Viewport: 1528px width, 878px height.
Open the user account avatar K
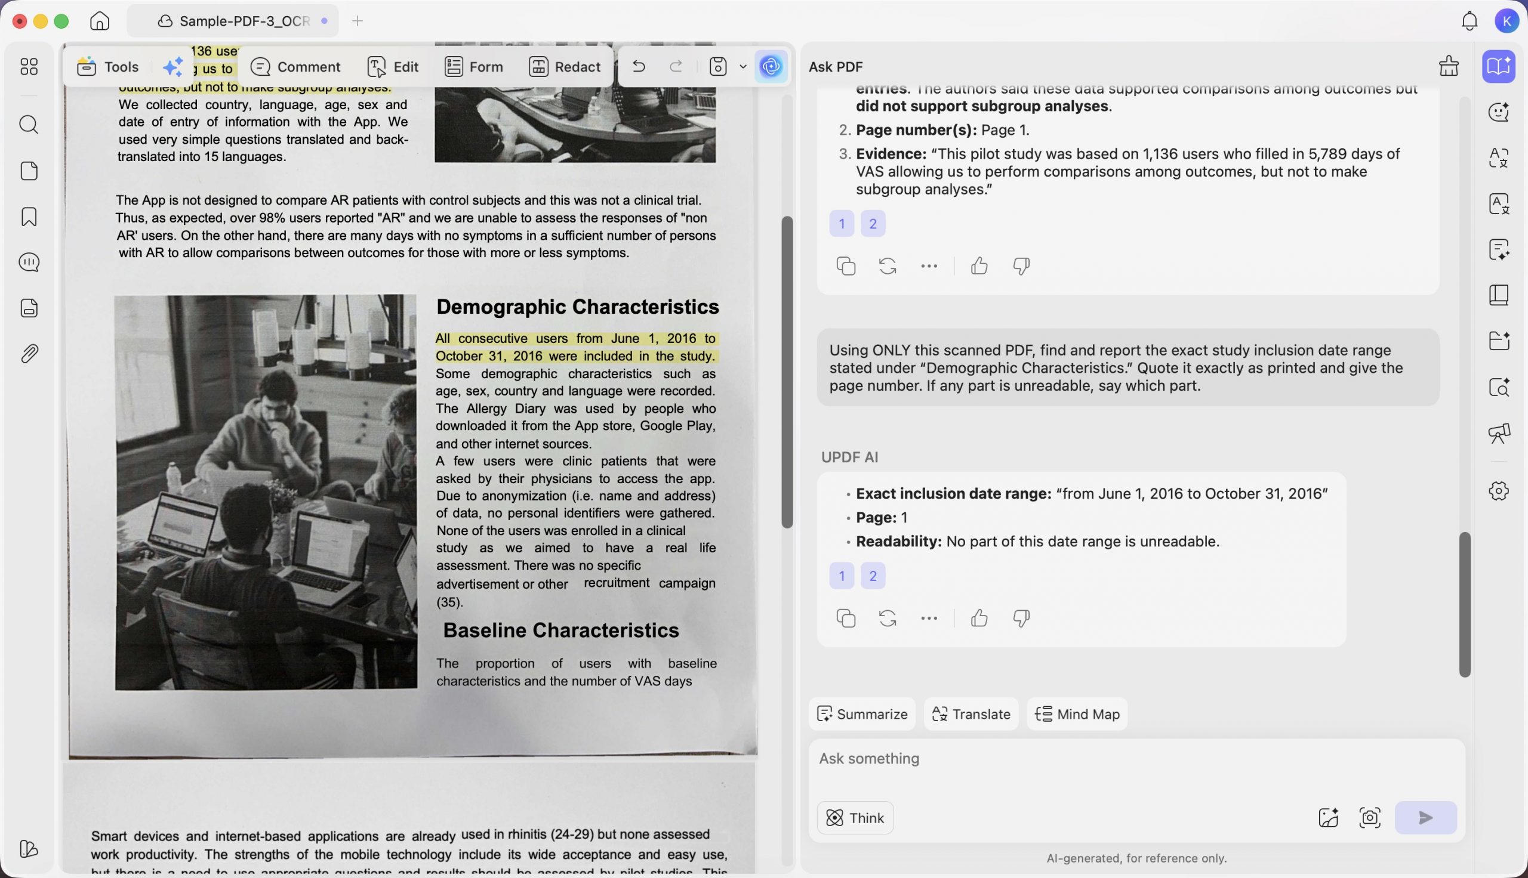pos(1507,21)
